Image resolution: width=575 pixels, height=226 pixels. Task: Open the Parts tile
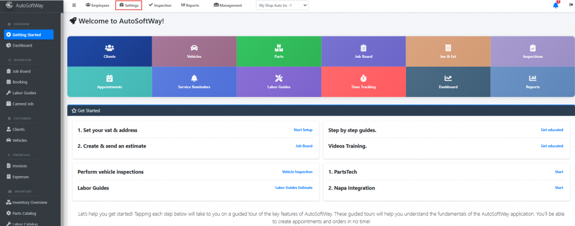tap(279, 52)
